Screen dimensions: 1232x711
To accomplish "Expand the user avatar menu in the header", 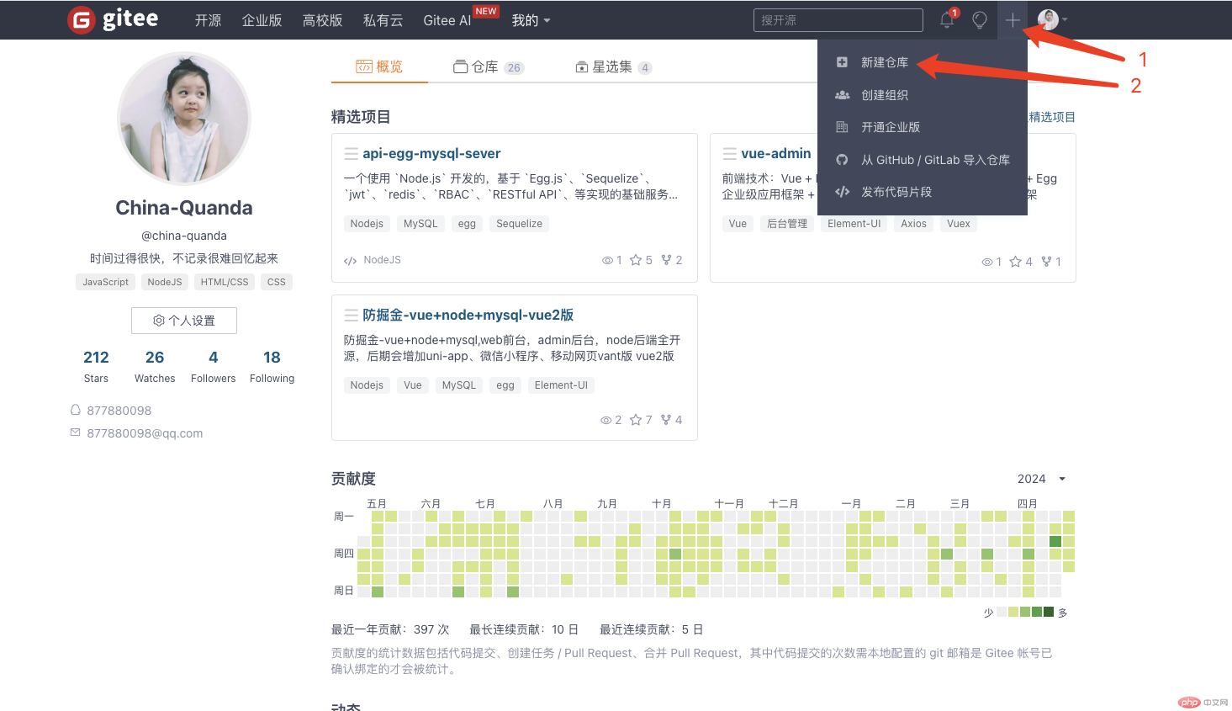I will (1052, 19).
